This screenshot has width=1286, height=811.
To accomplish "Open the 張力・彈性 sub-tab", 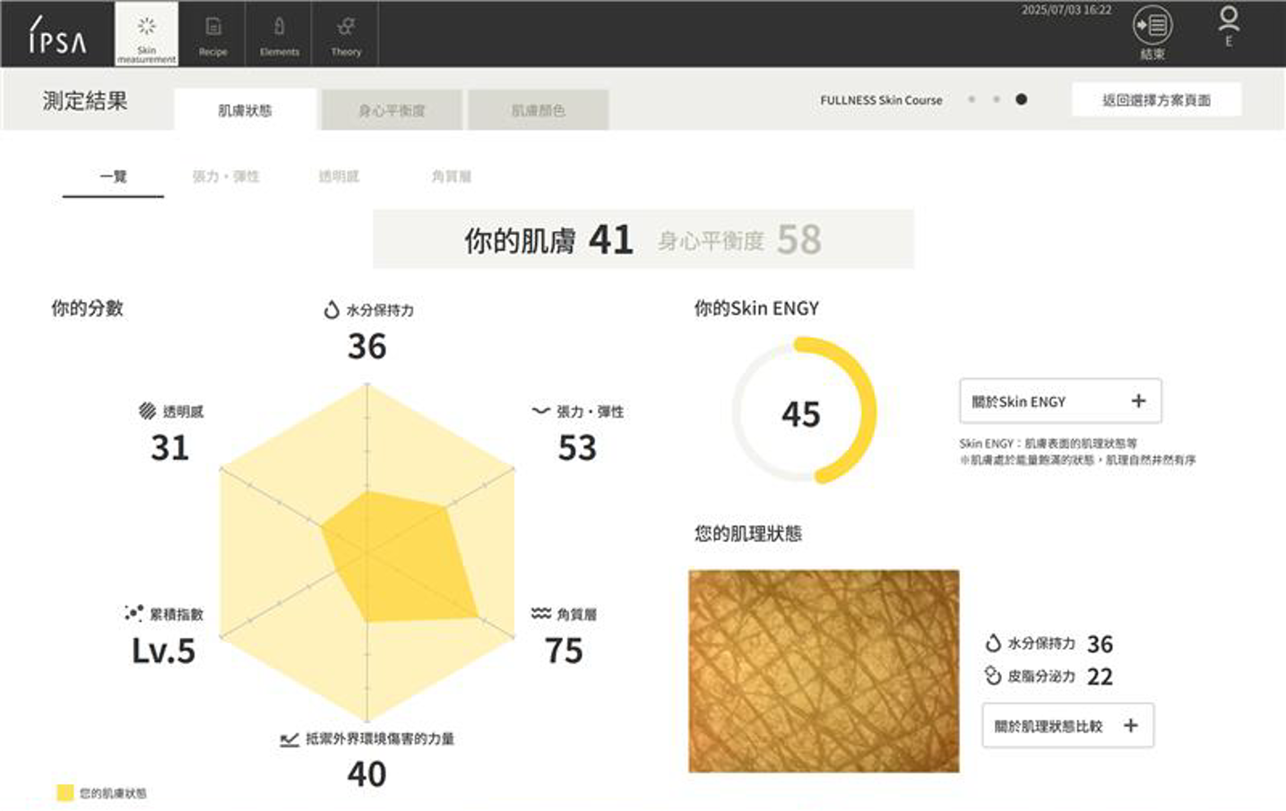I will [226, 177].
